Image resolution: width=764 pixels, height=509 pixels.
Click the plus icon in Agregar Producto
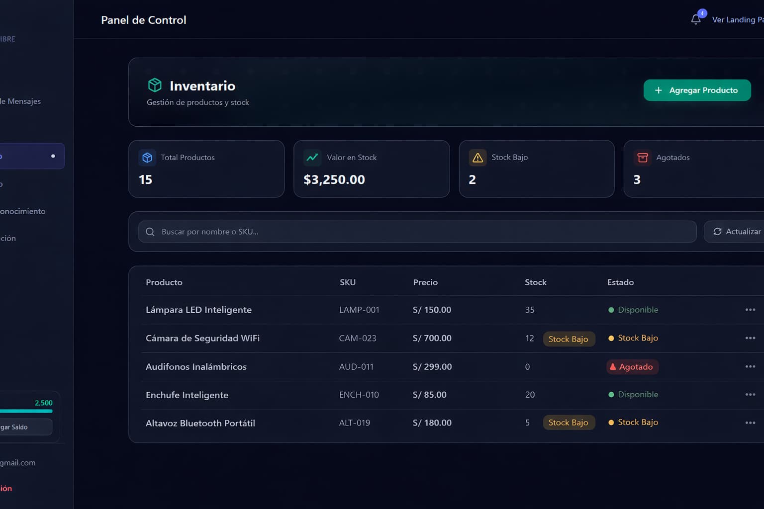(658, 90)
